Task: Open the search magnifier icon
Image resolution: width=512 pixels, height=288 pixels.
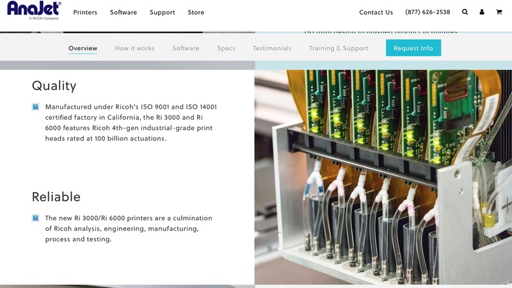Action: click(465, 12)
